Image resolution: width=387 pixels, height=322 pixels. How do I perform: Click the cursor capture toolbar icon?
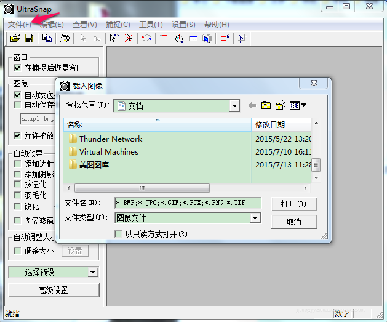[x=114, y=38]
